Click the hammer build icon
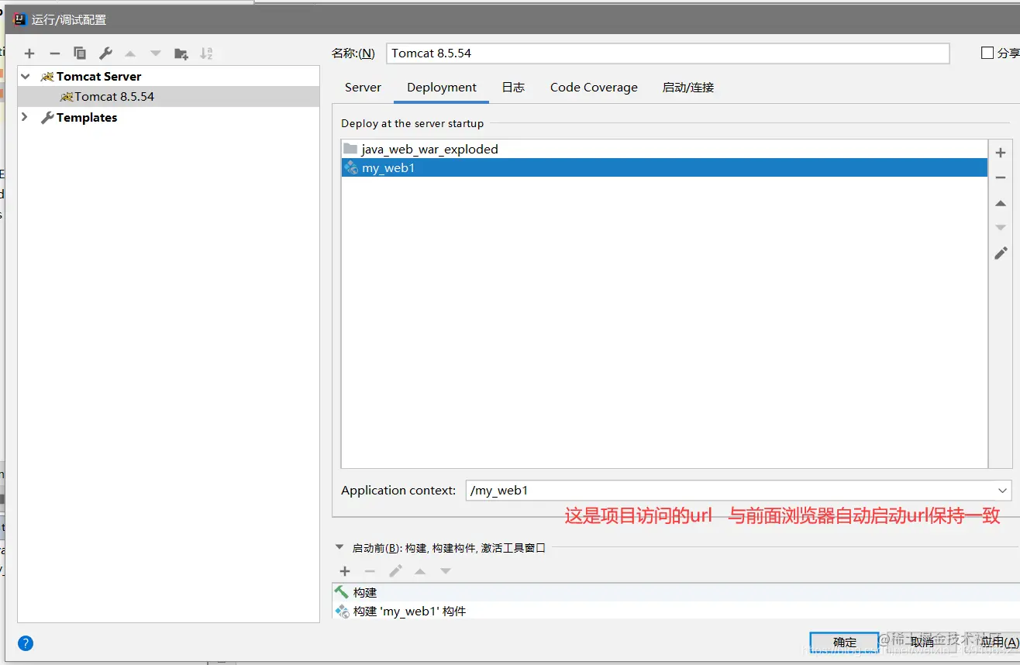This screenshot has width=1020, height=665. pos(342,592)
